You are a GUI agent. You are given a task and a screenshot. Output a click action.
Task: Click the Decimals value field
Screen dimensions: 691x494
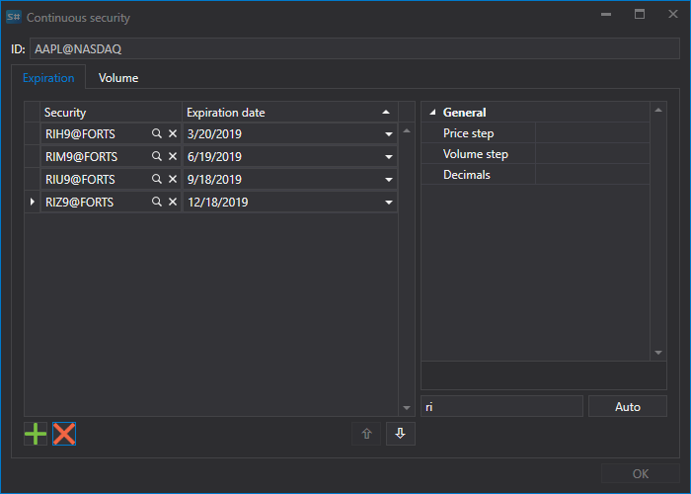[592, 174]
